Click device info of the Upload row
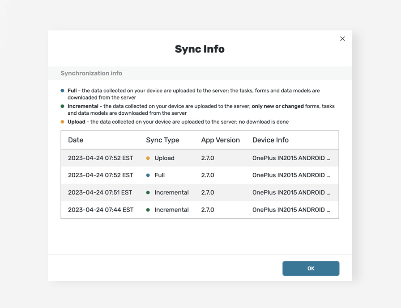The image size is (401, 308). pos(291,158)
